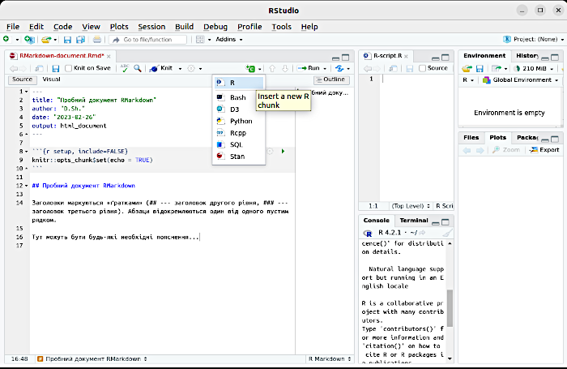Run spell check on the document

(125, 68)
